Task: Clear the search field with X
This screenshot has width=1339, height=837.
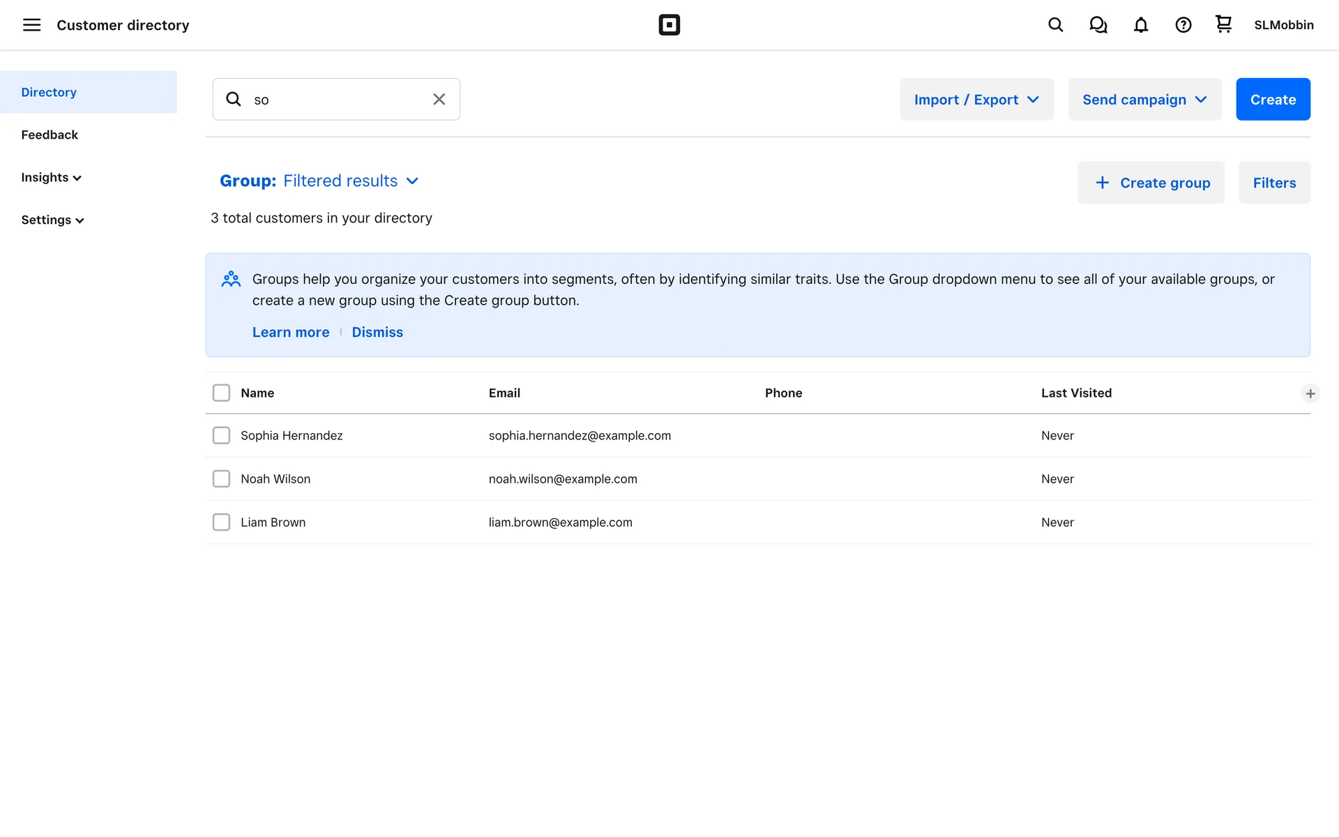Action: [x=439, y=99]
